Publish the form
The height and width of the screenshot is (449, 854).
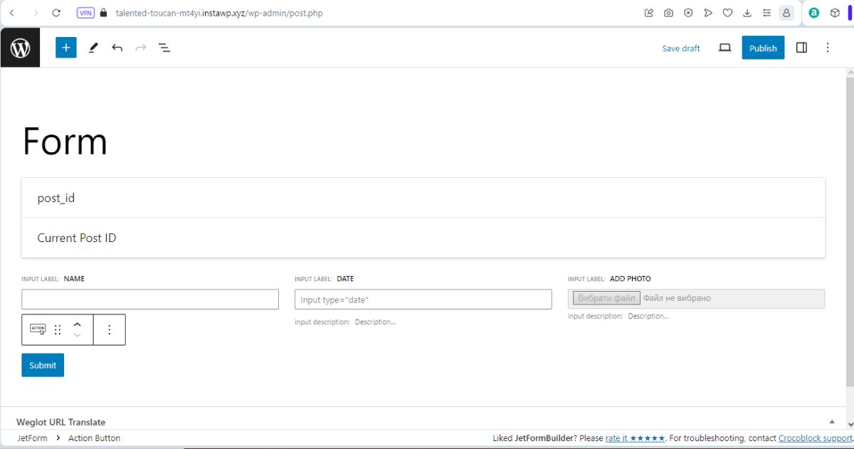tap(763, 47)
